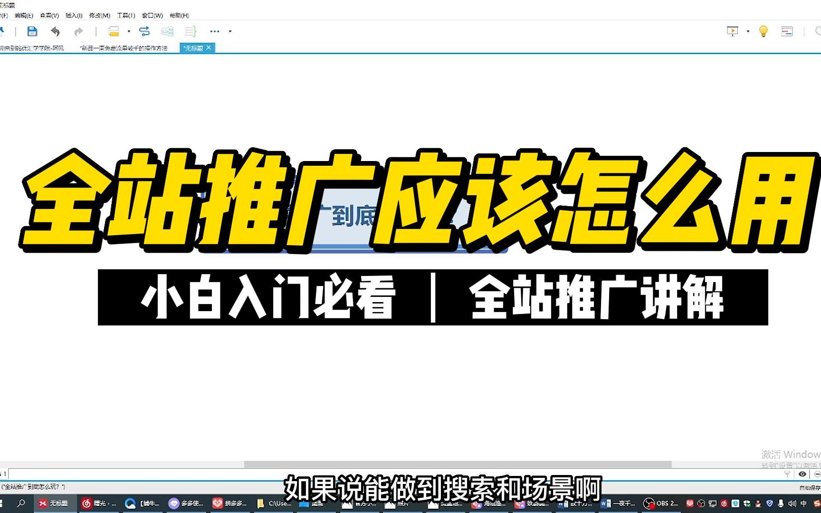This screenshot has height=513, width=821.
Task: Switch to the 新品一周免费流量破千的操作方法 tab
Action: tap(124, 48)
